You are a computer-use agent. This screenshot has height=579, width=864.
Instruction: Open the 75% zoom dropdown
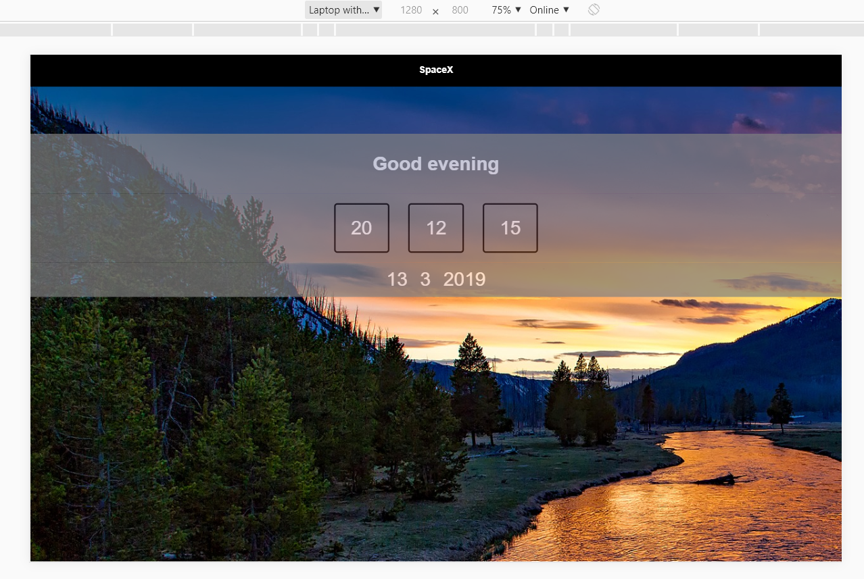(x=506, y=10)
